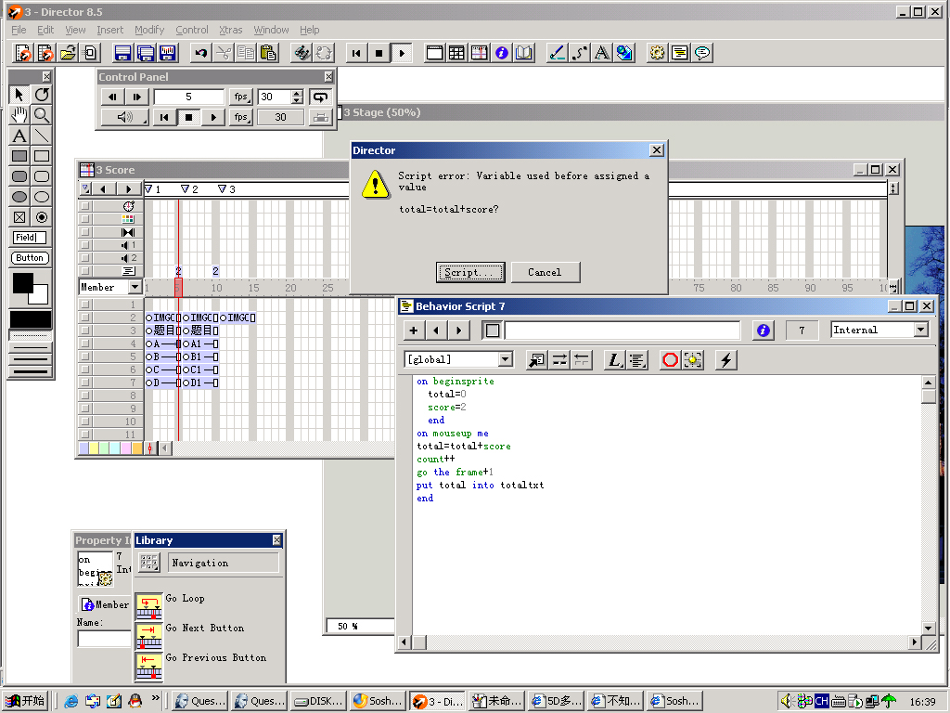Toggle Breakpoint in script window
This screenshot has width=950, height=713.
point(670,360)
